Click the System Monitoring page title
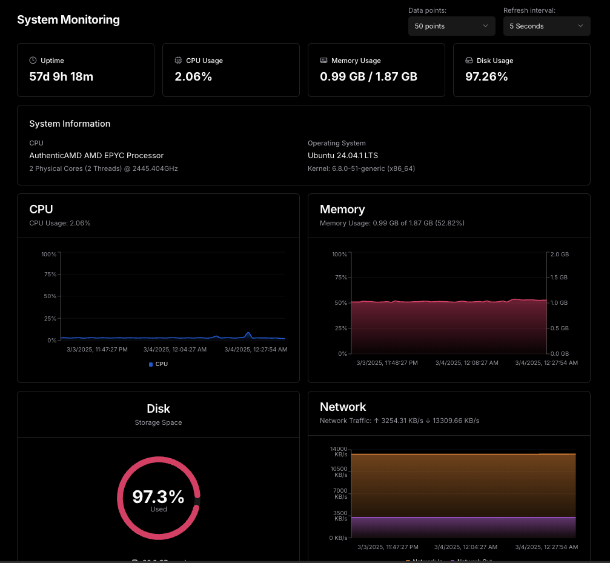This screenshot has height=563, width=610. (x=68, y=19)
